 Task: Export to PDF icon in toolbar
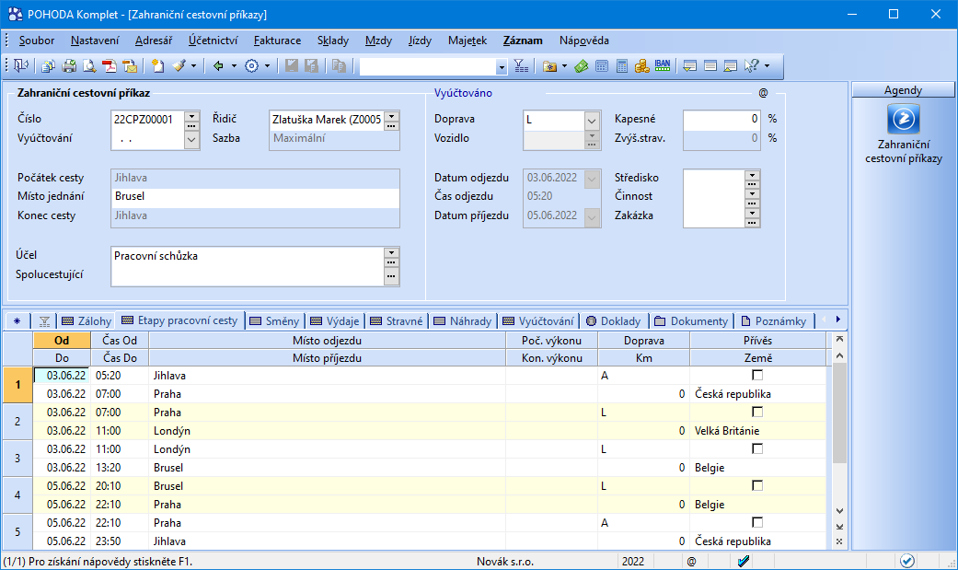tap(110, 66)
